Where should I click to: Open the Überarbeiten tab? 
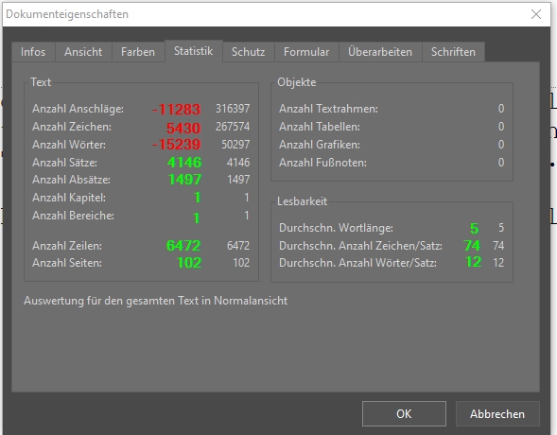pyautogui.click(x=380, y=52)
